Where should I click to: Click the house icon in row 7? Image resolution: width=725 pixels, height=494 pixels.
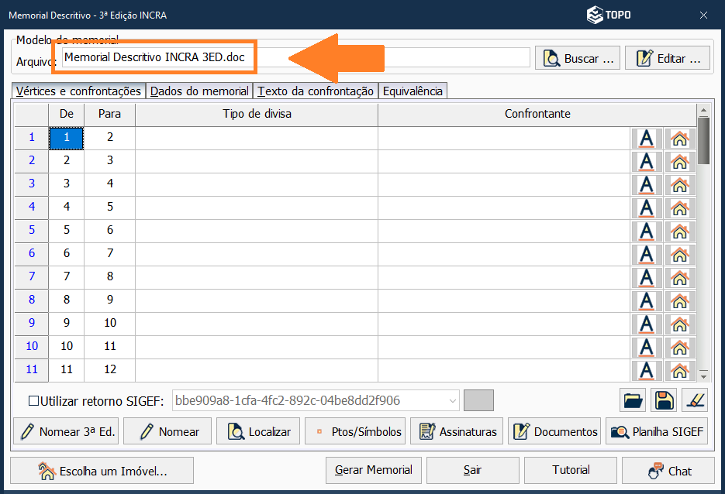click(x=680, y=278)
